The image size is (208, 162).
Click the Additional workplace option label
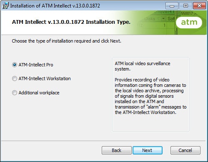click(39, 93)
